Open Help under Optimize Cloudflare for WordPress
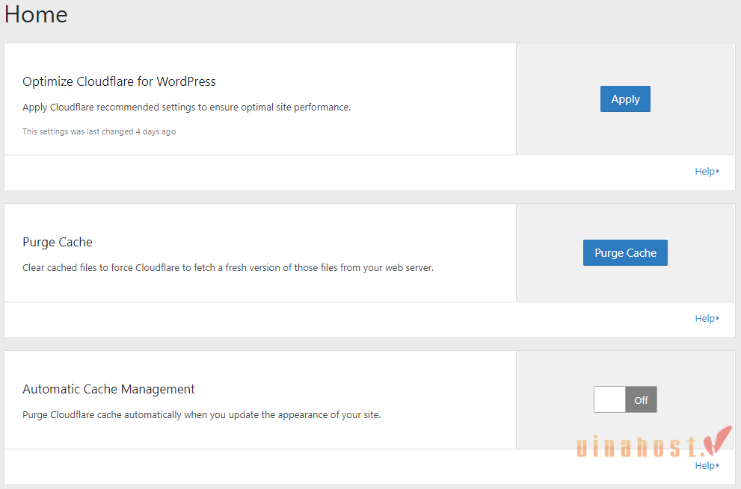The height and width of the screenshot is (489, 741). click(x=704, y=172)
